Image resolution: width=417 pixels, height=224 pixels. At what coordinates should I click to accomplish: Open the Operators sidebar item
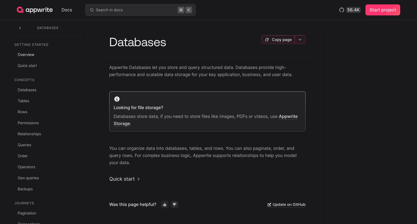[26, 167]
